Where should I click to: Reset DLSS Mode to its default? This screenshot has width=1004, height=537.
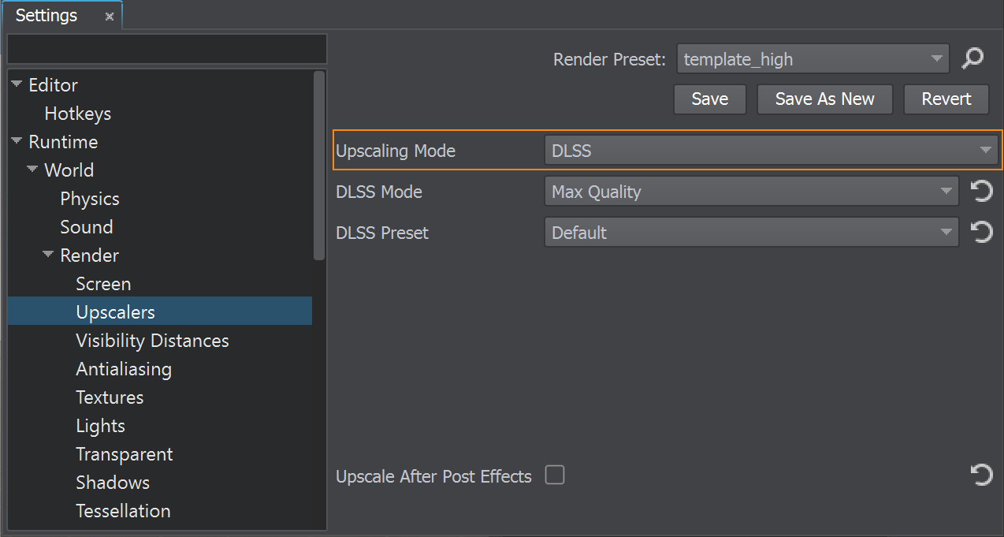coord(981,191)
